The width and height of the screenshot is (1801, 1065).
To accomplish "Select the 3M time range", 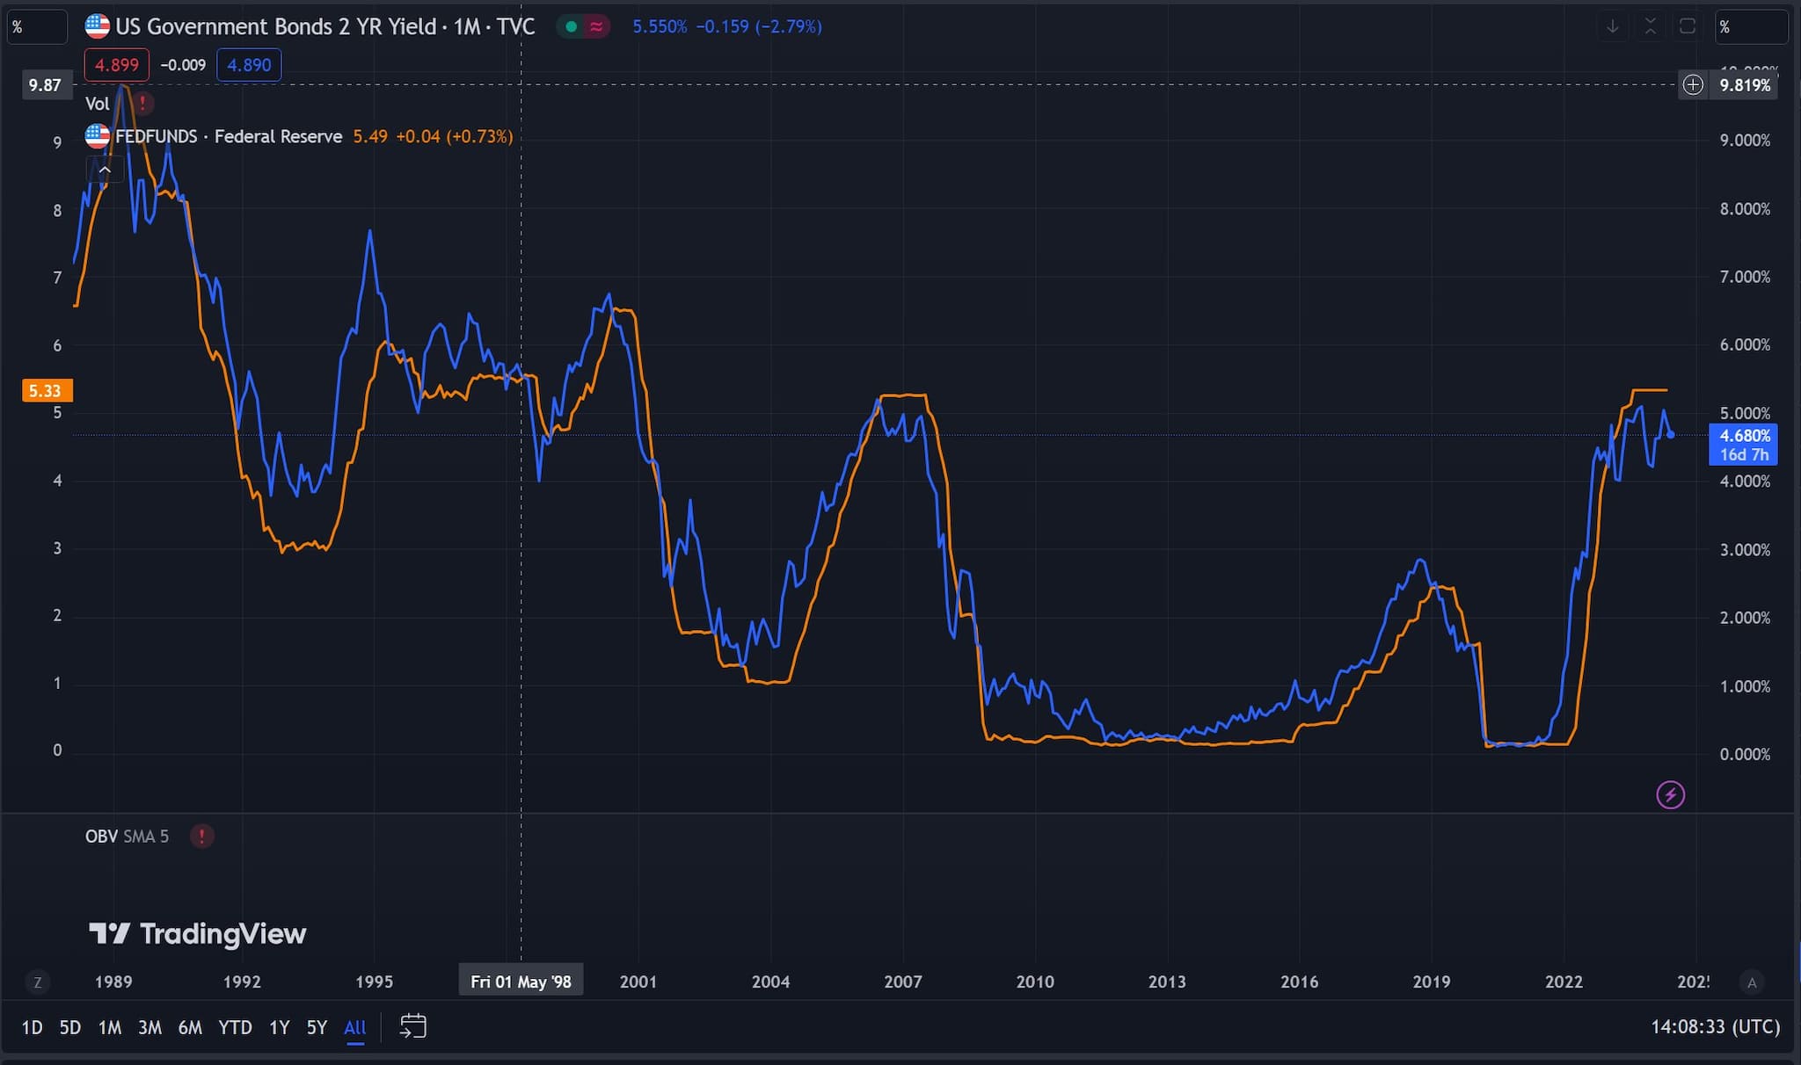I will coord(149,1027).
